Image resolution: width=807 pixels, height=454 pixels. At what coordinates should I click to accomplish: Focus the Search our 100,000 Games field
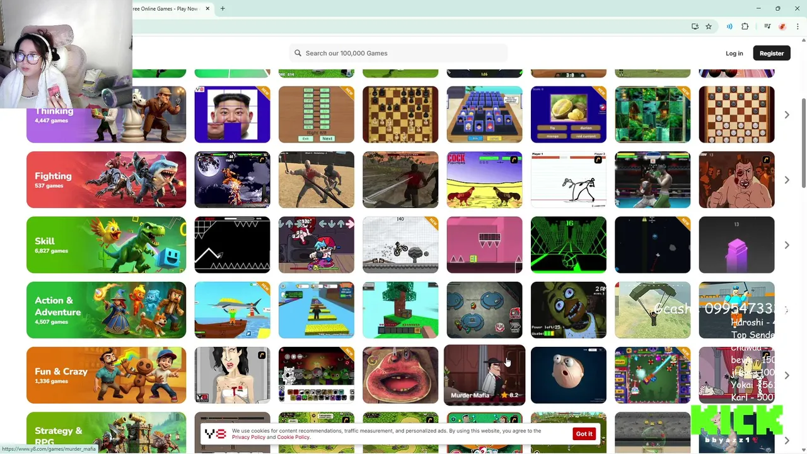coord(398,53)
